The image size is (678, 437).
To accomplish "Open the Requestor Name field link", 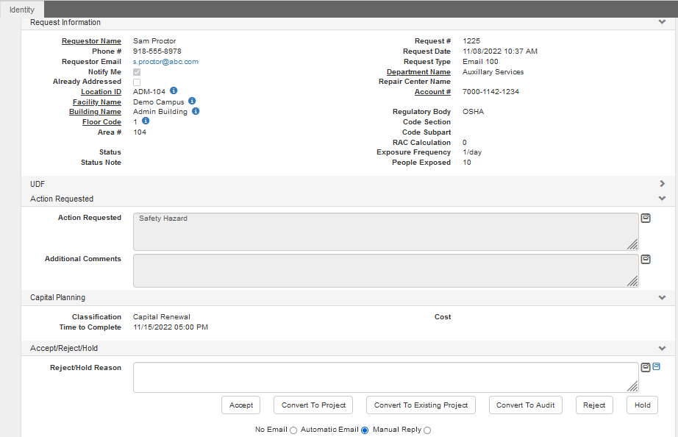I will click(x=91, y=41).
